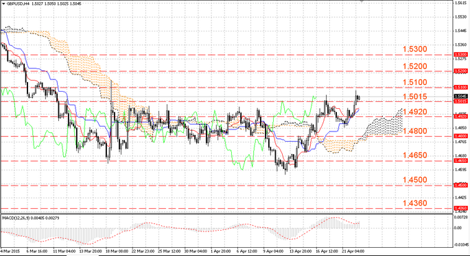Click the 22 Mar 23:00 date label

(143, 251)
